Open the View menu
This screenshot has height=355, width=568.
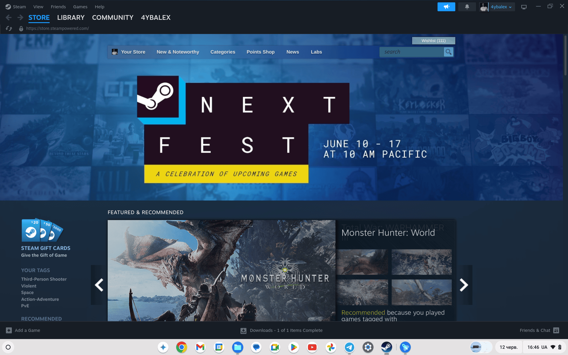coord(38,7)
